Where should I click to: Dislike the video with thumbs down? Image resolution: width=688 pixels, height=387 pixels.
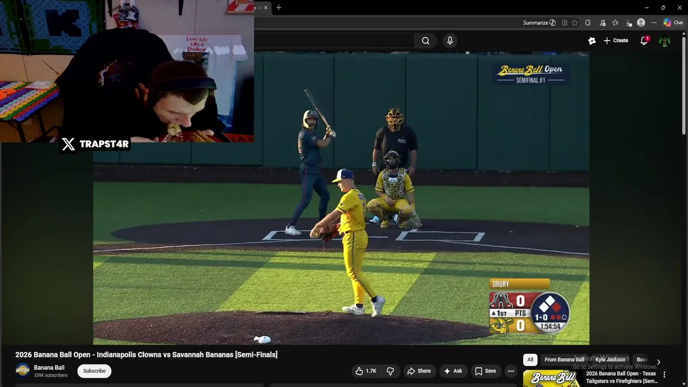coord(391,371)
